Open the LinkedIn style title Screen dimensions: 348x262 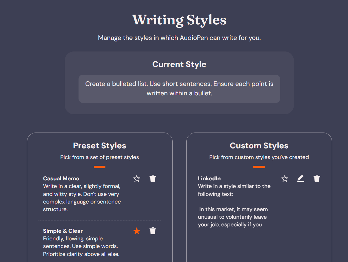point(209,178)
